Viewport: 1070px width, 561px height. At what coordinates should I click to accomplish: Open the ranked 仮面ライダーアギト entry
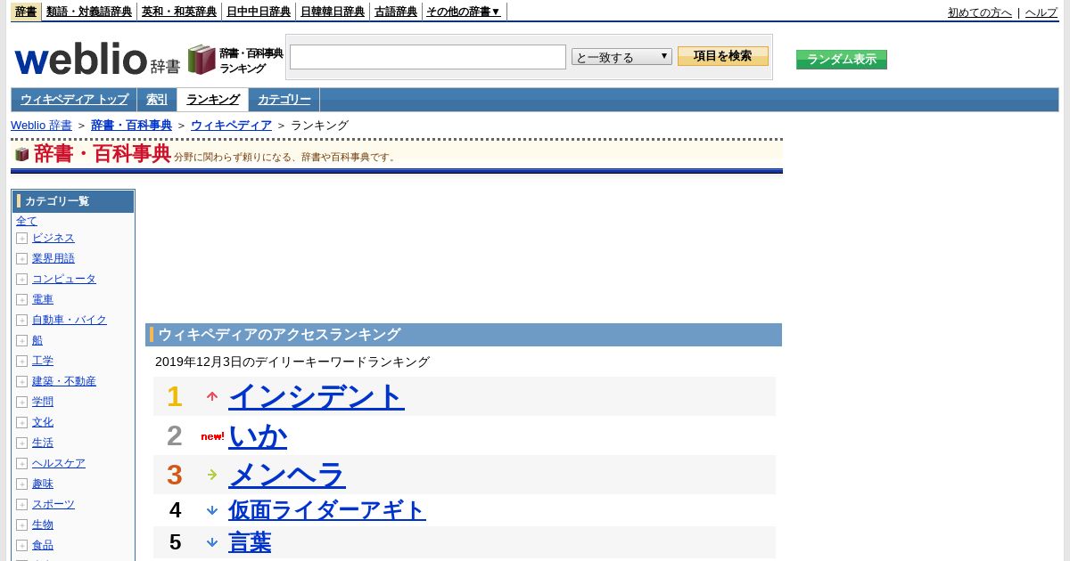point(327,510)
